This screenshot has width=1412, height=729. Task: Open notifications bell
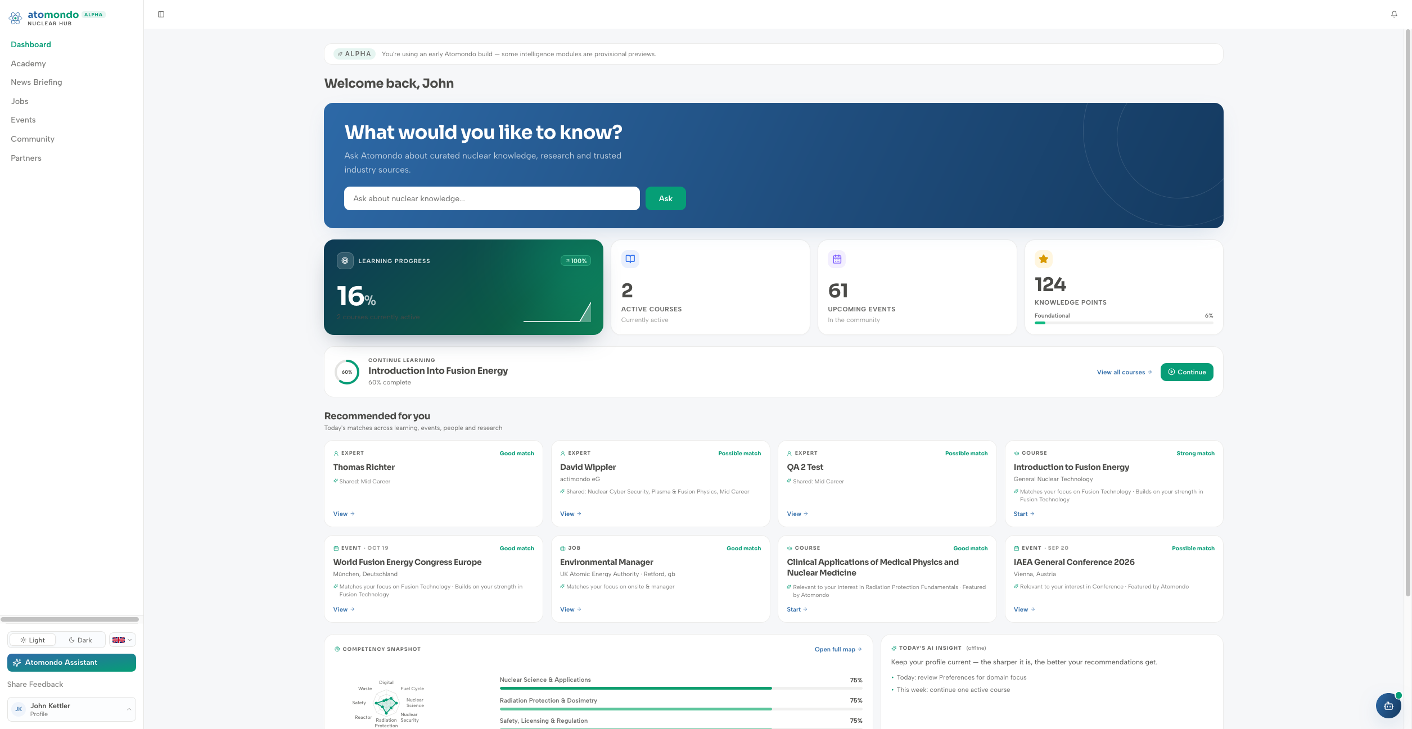[x=1394, y=15]
